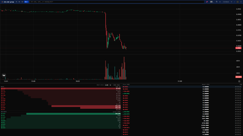This screenshot has height=136, width=243.
Task: Click the icon left of the Coinbase dropdown
Action: pyautogui.click(x=220, y=2)
